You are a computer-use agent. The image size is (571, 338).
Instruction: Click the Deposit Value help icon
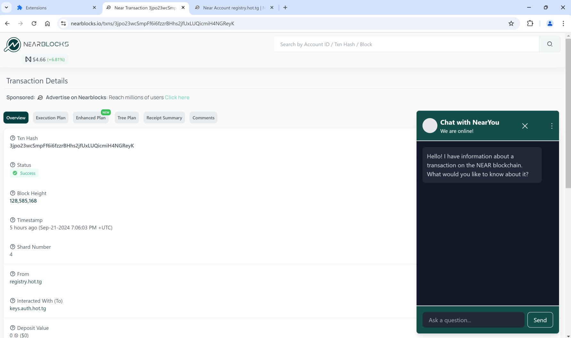tap(12, 328)
